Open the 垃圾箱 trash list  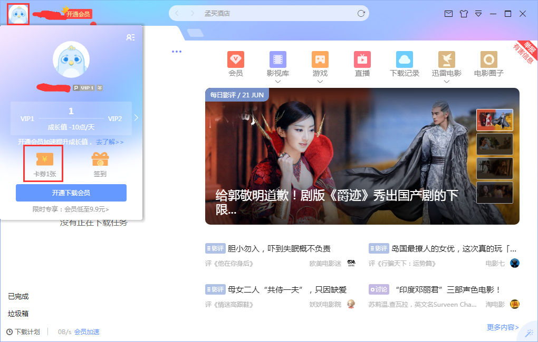pos(18,314)
